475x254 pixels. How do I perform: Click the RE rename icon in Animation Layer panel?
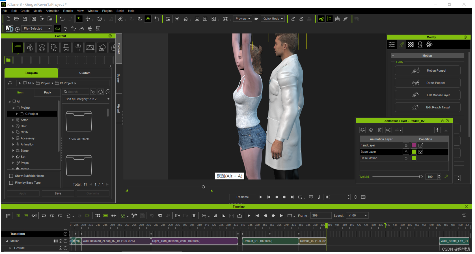coord(388,130)
